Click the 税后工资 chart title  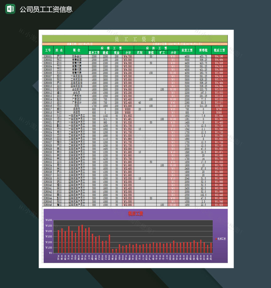click(135, 214)
